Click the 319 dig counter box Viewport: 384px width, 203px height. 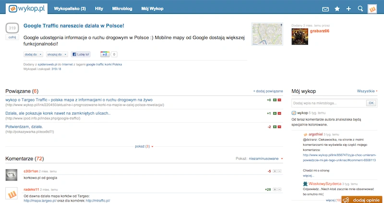(12, 28)
